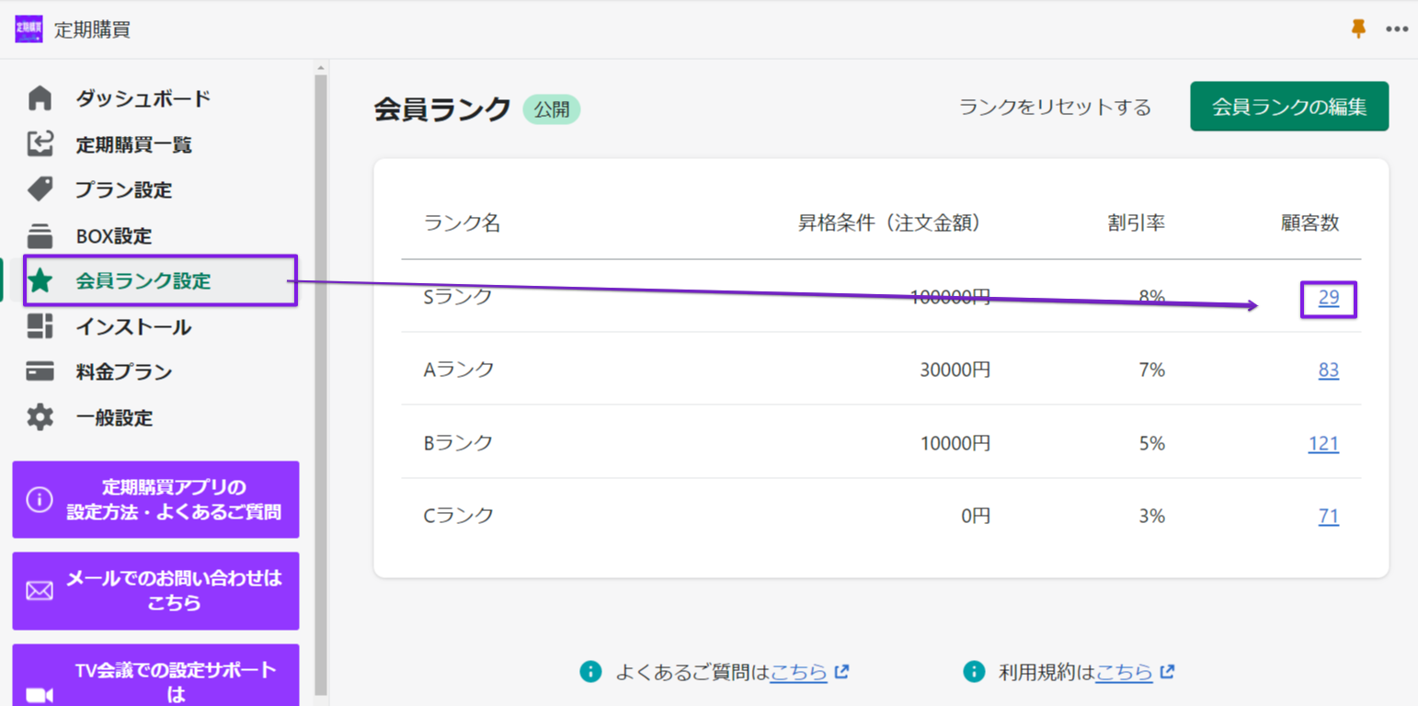Click the email inquiry purple button
The image size is (1418, 706).
pos(155,591)
